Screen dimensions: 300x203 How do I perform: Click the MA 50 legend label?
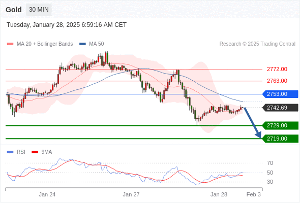click(x=97, y=44)
